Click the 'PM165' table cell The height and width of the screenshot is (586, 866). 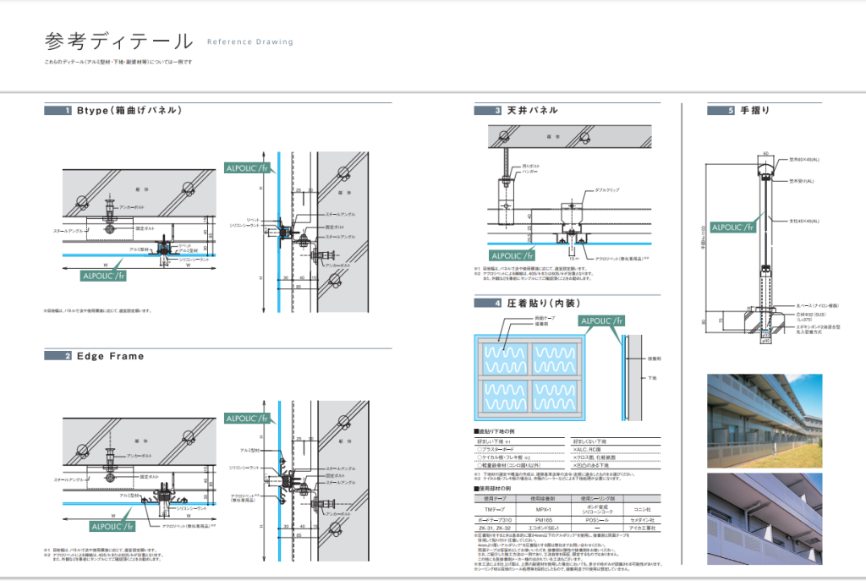(544, 520)
